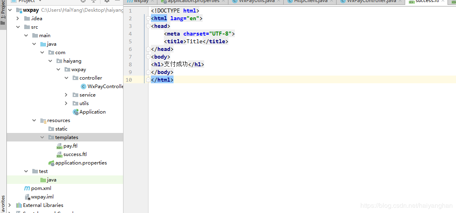The height and width of the screenshot is (213, 456).
Task: Select the static folder in resources
Action: click(x=61, y=129)
